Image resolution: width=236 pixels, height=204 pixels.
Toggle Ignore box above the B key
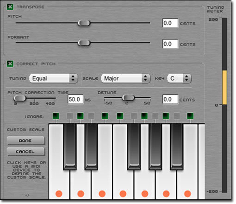tap(190, 116)
